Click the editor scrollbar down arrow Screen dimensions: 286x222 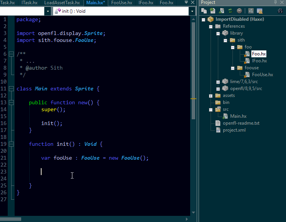click(x=193, y=212)
